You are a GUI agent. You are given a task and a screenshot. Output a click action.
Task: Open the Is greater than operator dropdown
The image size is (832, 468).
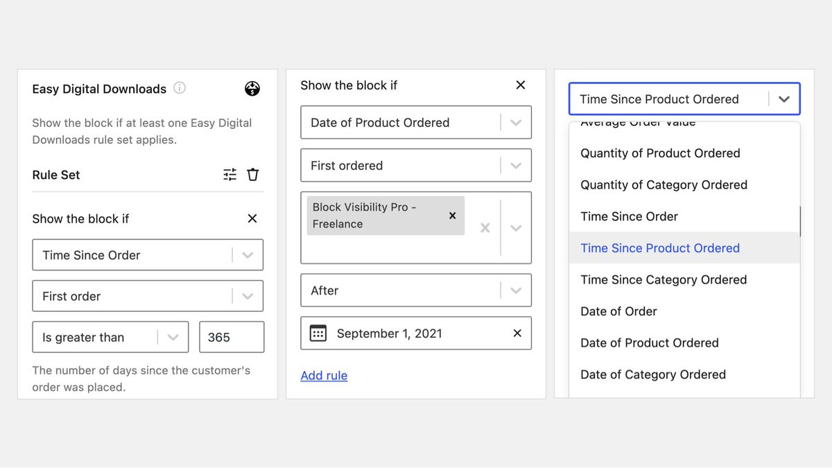110,338
